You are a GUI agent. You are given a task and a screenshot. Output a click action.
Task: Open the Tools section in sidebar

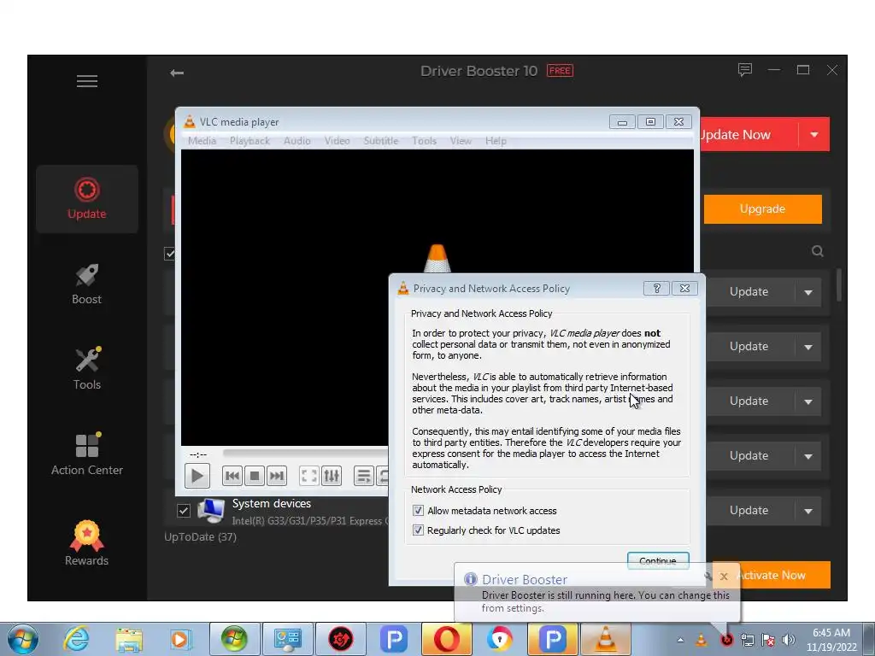[86, 370]
